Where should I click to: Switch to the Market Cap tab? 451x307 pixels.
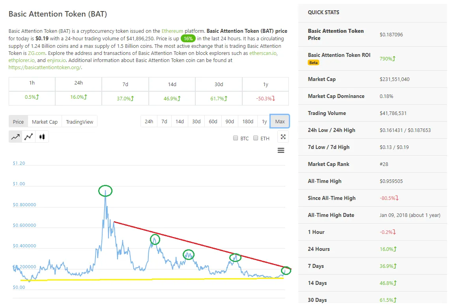45,122
